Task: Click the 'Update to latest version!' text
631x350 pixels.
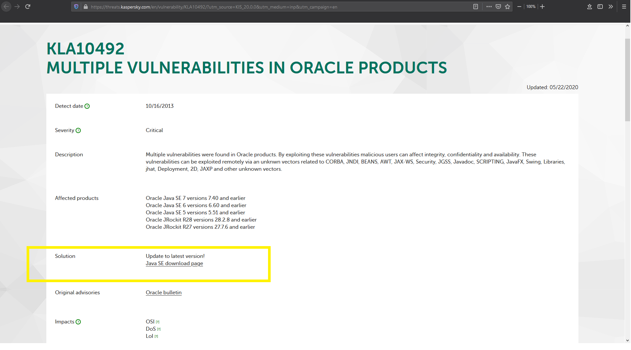Action: [175, 256]
